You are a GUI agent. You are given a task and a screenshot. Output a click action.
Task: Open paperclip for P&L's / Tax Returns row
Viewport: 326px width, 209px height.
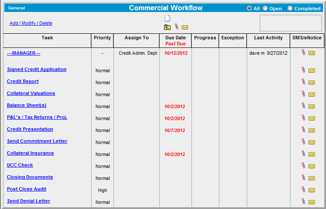(304, 118)
